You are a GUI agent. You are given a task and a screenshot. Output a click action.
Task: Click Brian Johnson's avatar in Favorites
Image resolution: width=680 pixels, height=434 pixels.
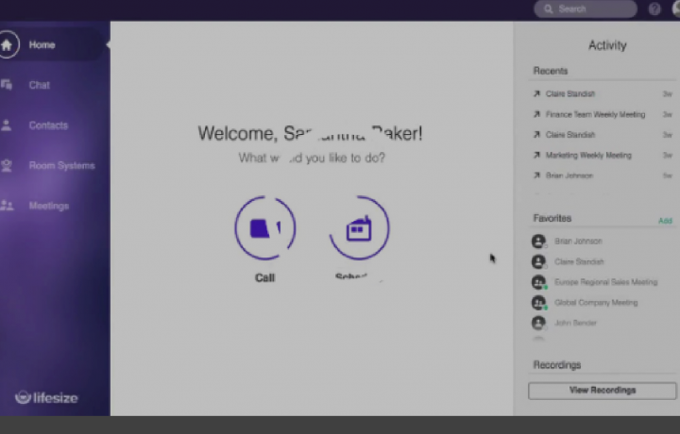538,242
